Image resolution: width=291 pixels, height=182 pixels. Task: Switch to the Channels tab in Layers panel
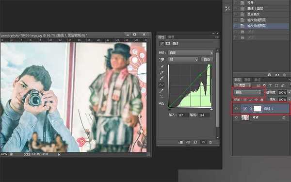(x=247, y=80)
